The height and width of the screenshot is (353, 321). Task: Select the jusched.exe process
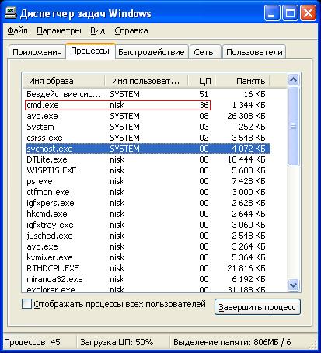point(148,236)
